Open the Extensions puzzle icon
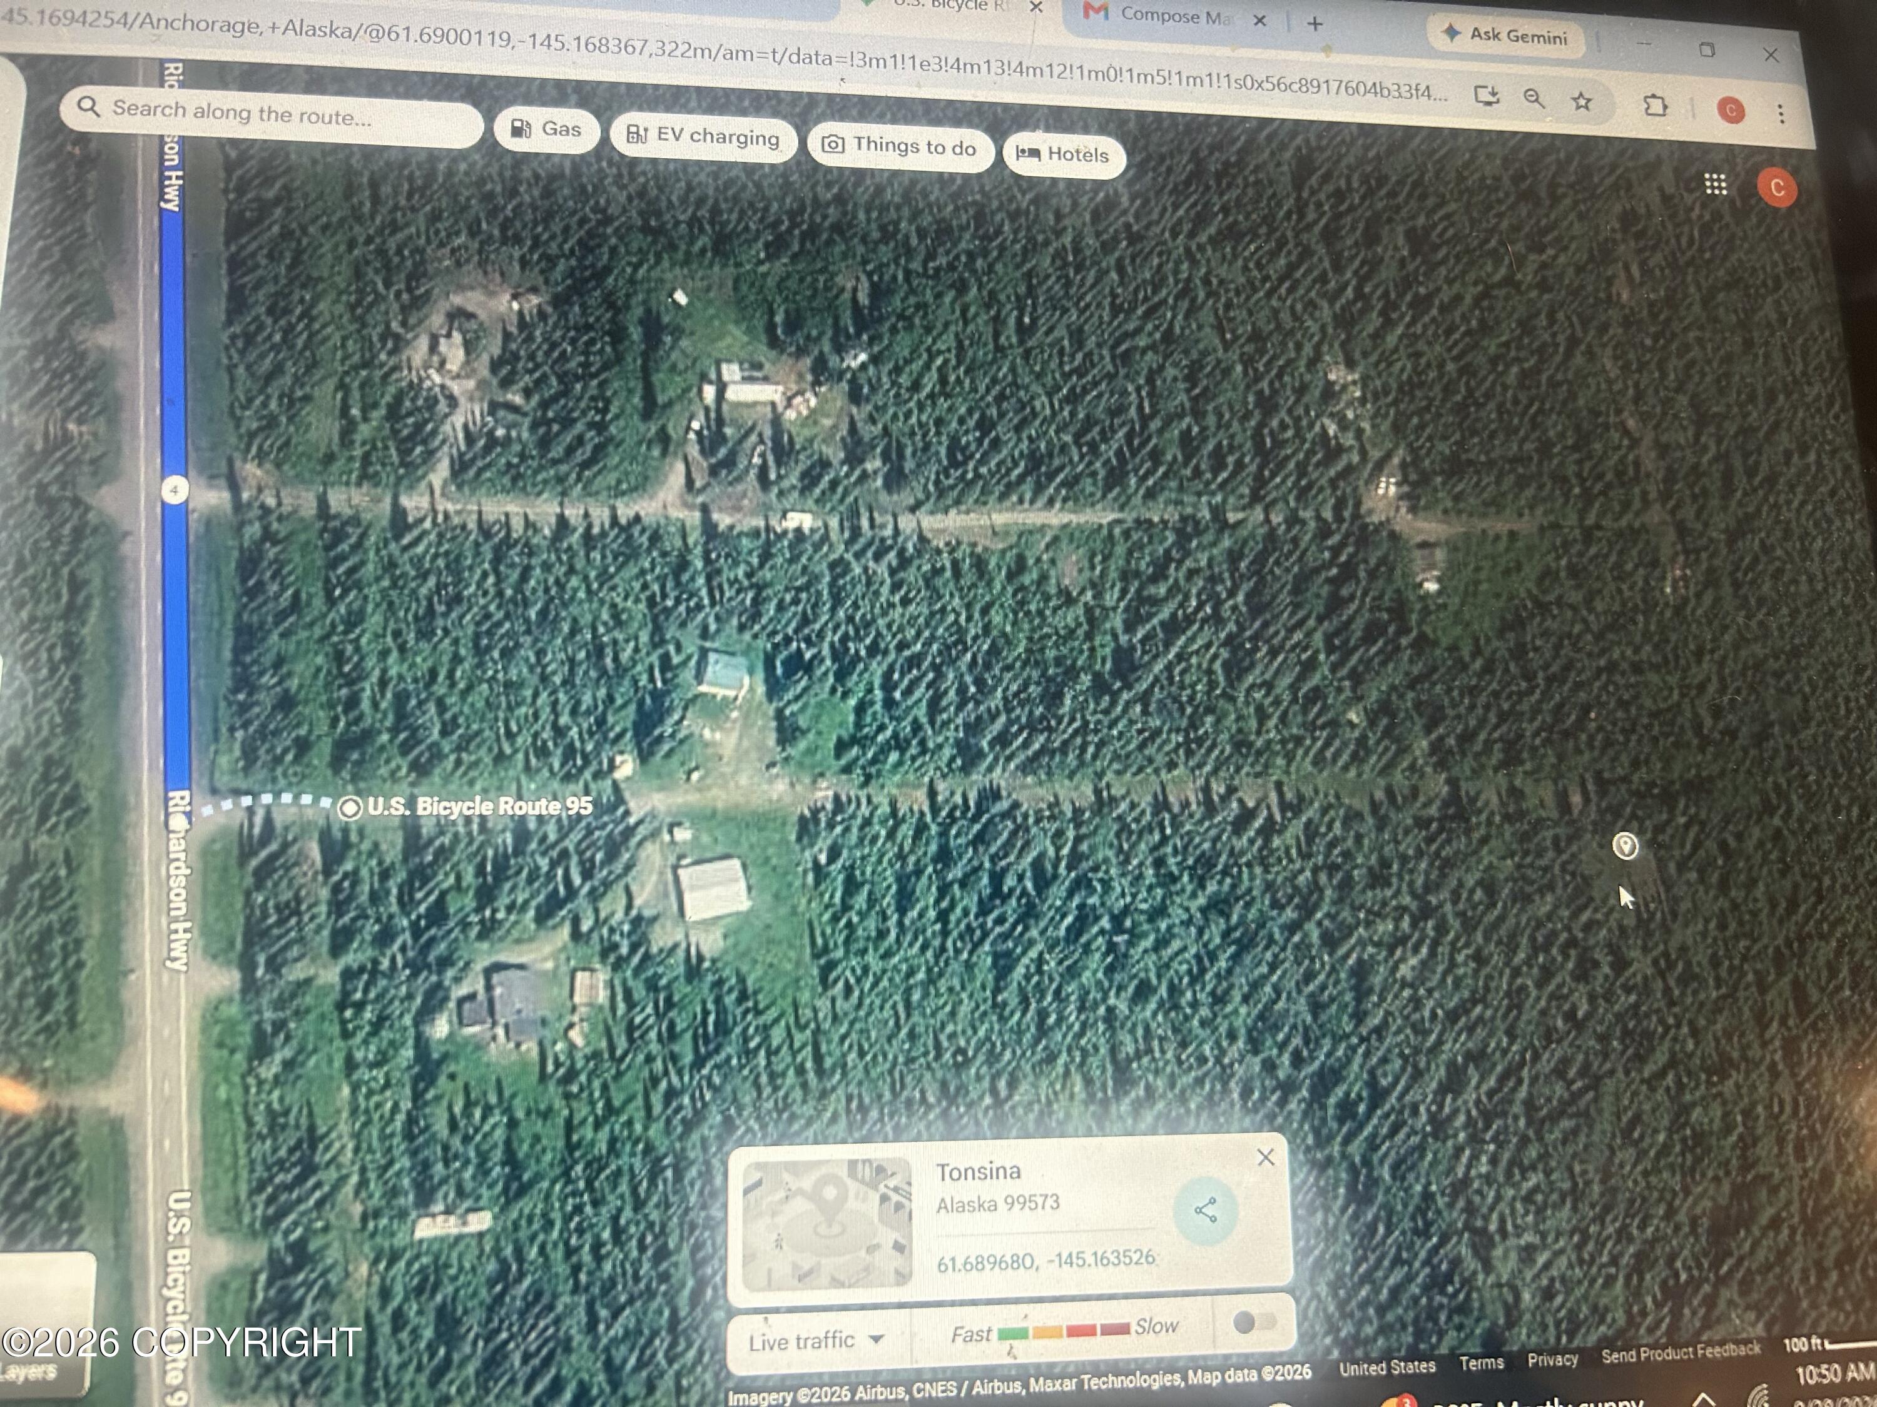Viewport: 1877px width, 1407px height. tap(1655, 106)
